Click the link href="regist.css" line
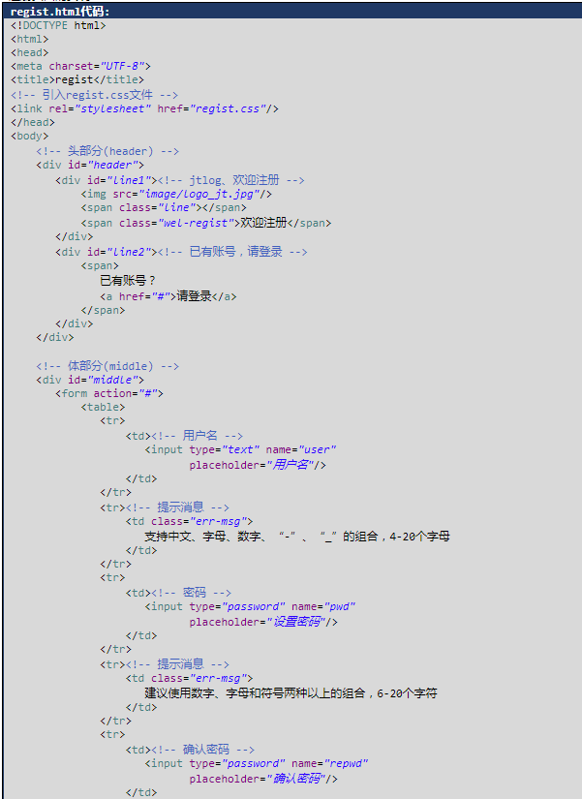This screenshot has height=799, width=582. pos(144,108)
